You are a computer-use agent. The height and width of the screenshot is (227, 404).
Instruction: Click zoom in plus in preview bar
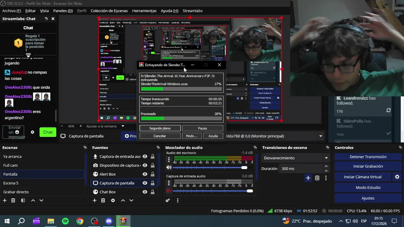click(81, 126)
